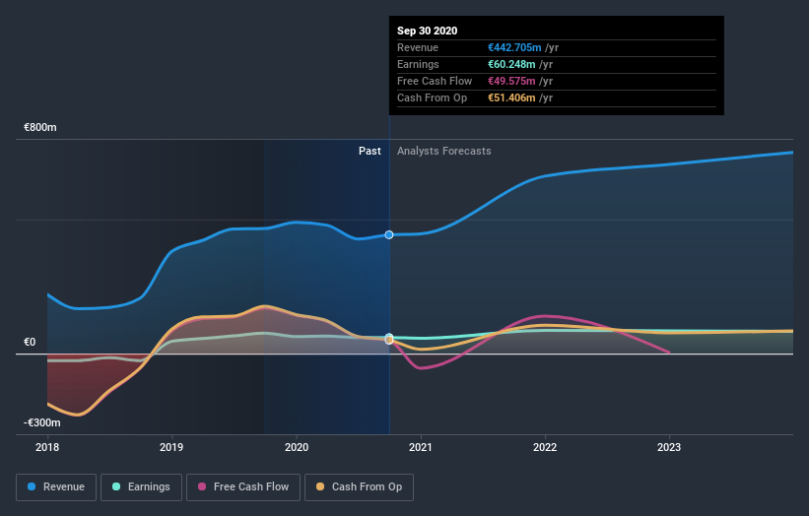
Task: Toggle the Earnings legend button
Action: (141, 487)
